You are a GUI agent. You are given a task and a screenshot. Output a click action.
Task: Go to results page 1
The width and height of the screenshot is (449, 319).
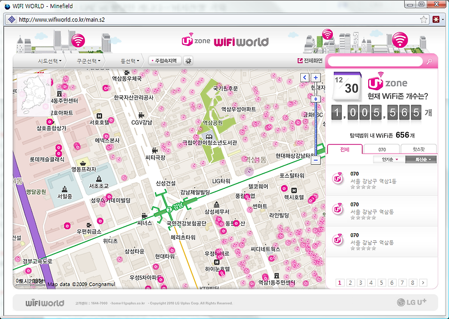click(x=340, y=283)
